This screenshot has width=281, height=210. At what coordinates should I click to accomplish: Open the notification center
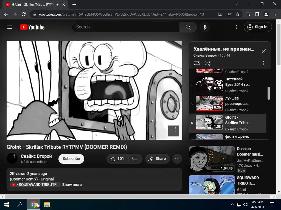tap(272, 205)
